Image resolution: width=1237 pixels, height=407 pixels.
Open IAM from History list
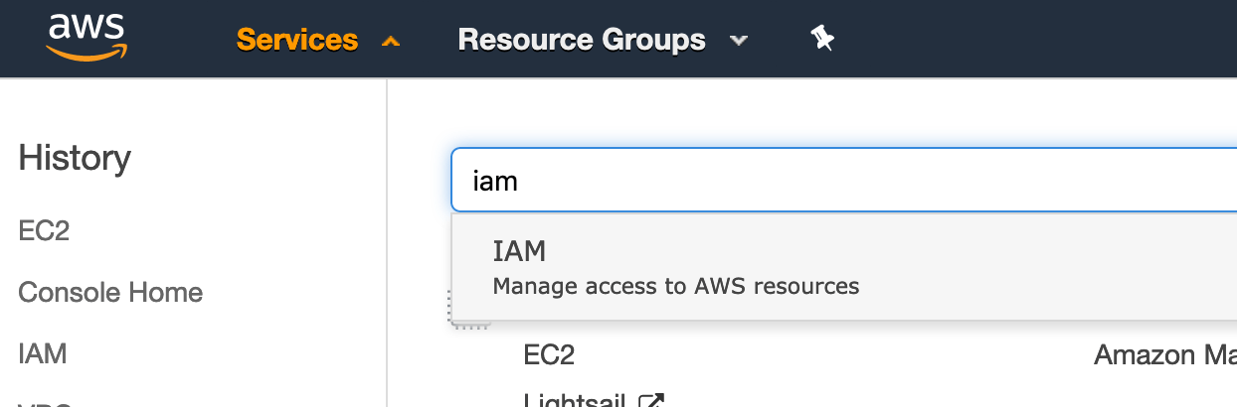click(43, 353)
